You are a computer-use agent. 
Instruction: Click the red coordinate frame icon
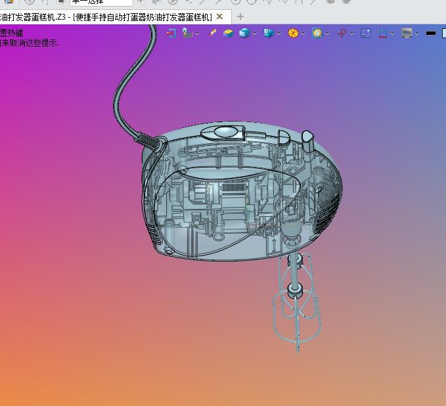342,34
